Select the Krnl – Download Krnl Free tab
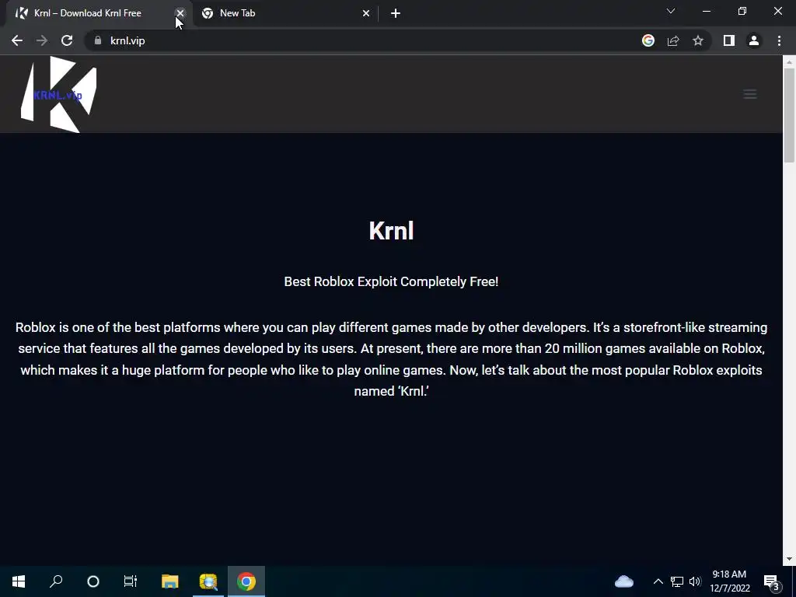The image size is (796, 597). (x=96, y=13)
